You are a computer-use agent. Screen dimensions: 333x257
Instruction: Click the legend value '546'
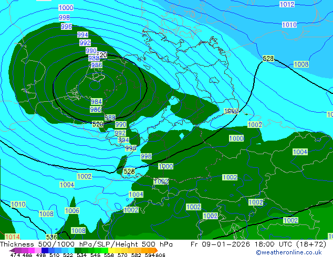(95, 255)
